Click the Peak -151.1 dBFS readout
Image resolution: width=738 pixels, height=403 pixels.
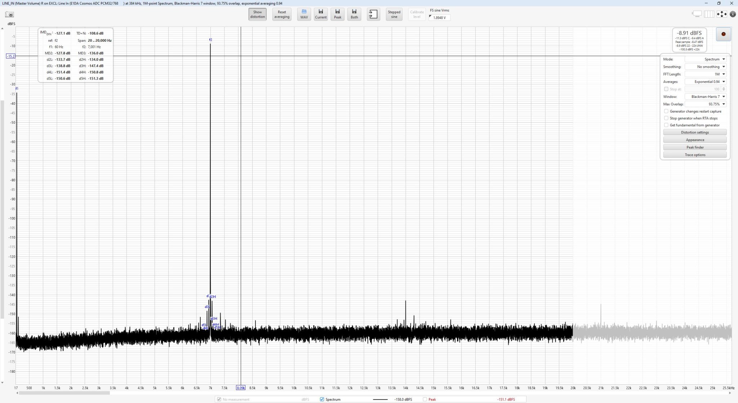pos(506,399)
